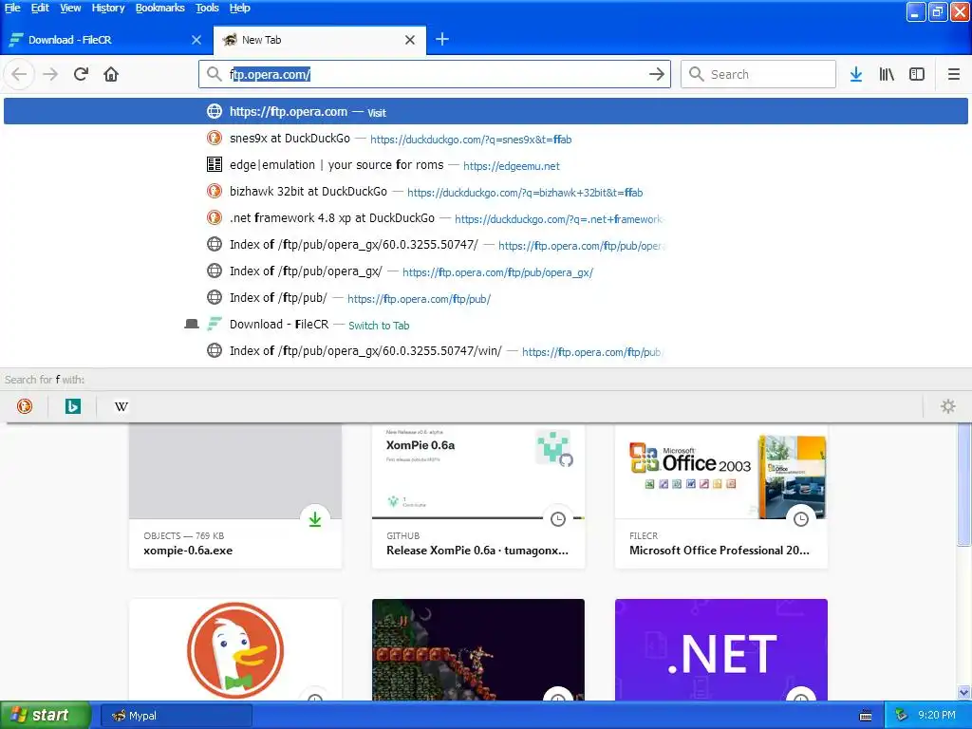The width and height of the screenshot is (972, 729).
Task: Open search settings gear icon
Action: coord(948,406)
